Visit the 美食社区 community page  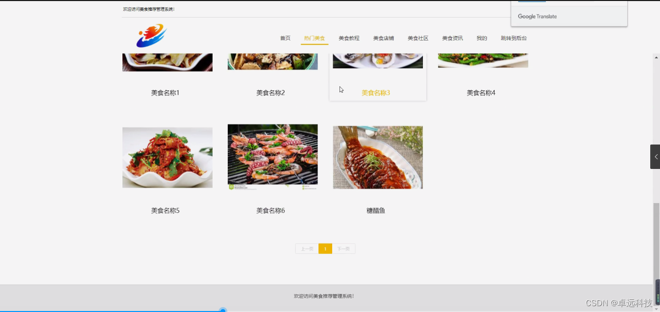pos(418,38)
